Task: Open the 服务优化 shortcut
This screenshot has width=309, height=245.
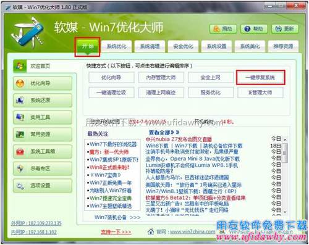Action: click(x=211, y=93)
